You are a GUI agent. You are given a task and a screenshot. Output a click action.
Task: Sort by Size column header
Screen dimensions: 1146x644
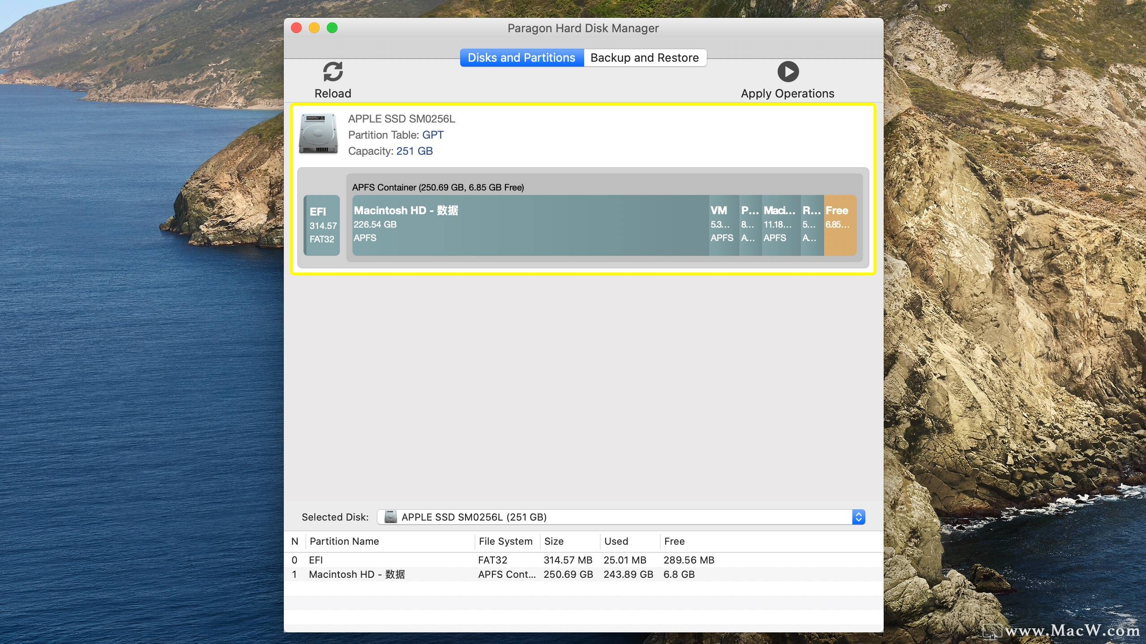[x=570, y=541]
